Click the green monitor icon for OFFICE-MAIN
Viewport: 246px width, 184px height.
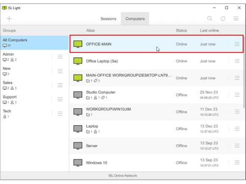pyautogui.click(x=78, y=44)
